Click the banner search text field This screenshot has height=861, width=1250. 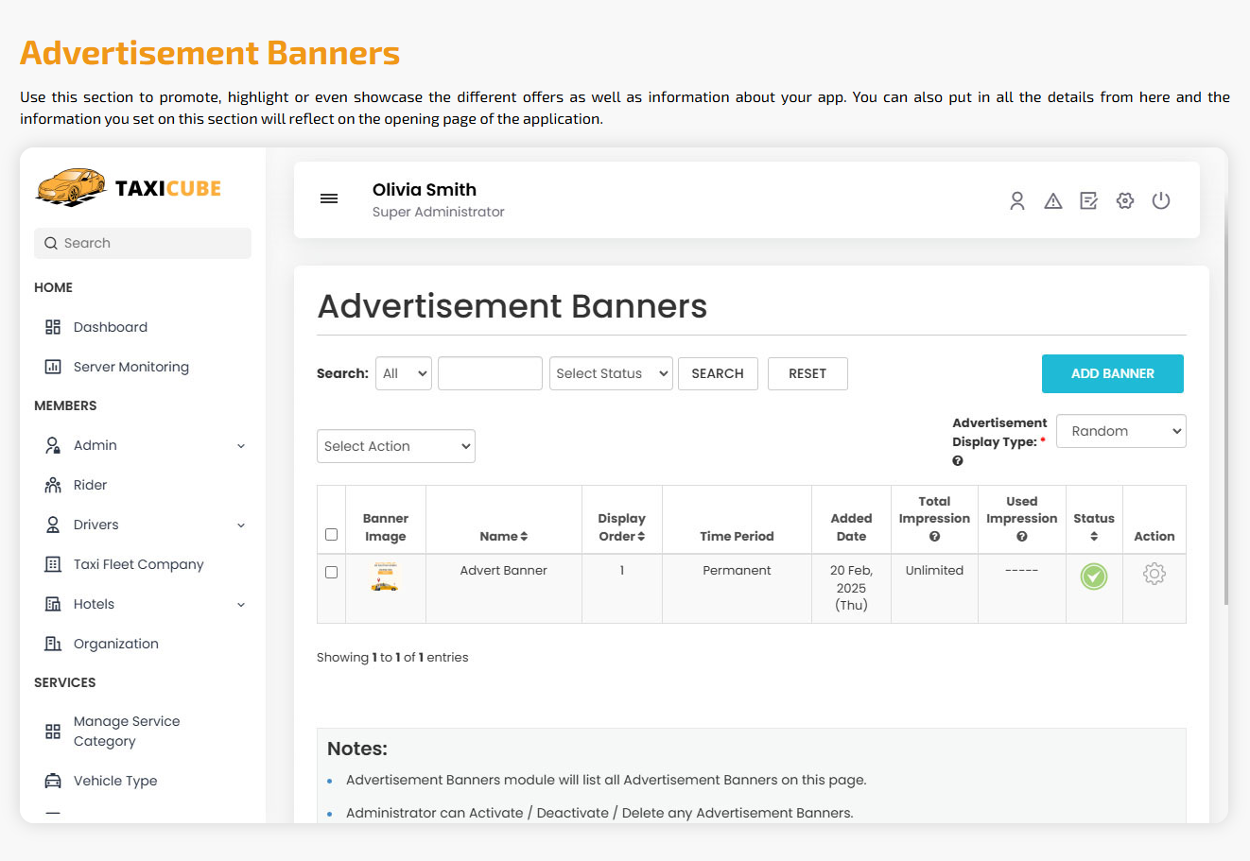click(x=490, y=373)
